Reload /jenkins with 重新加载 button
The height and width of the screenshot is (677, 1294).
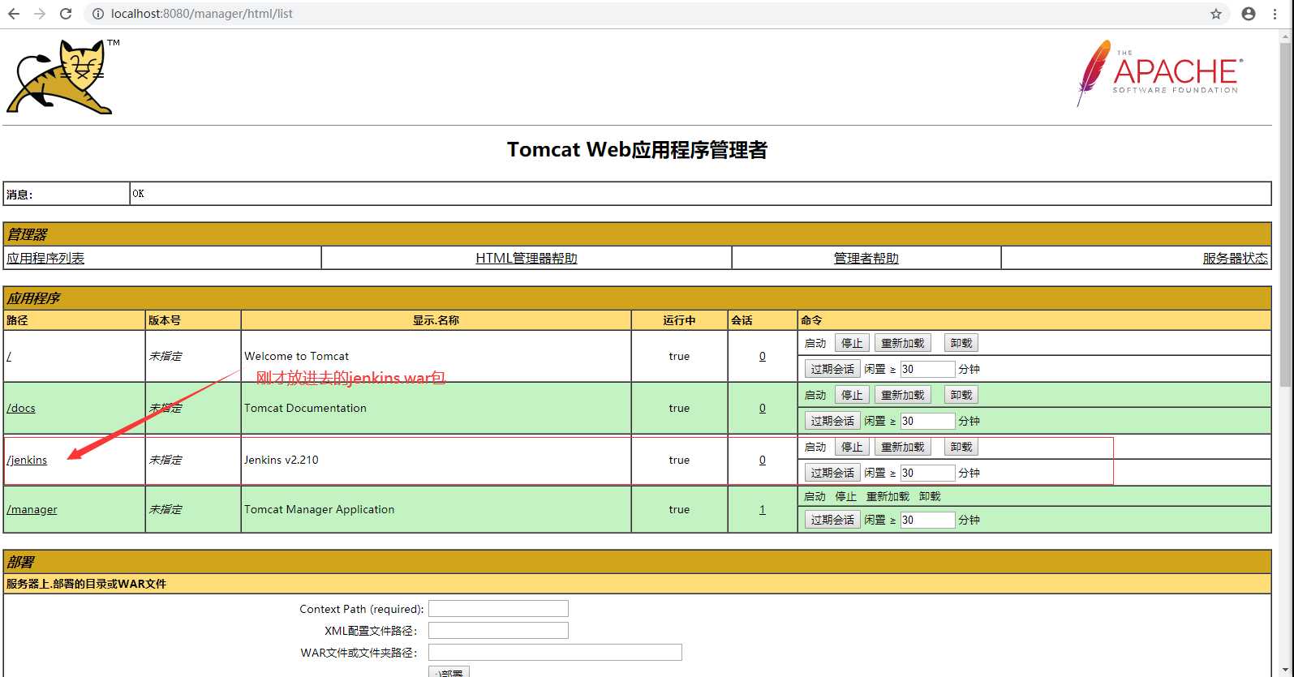pos(903,447)
